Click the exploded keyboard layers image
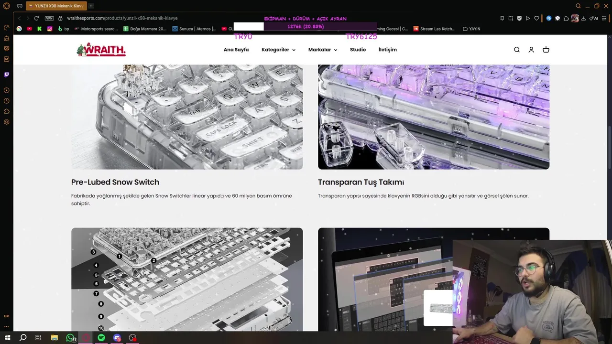Screen dimensions: 612x344 tap(187, 279)
